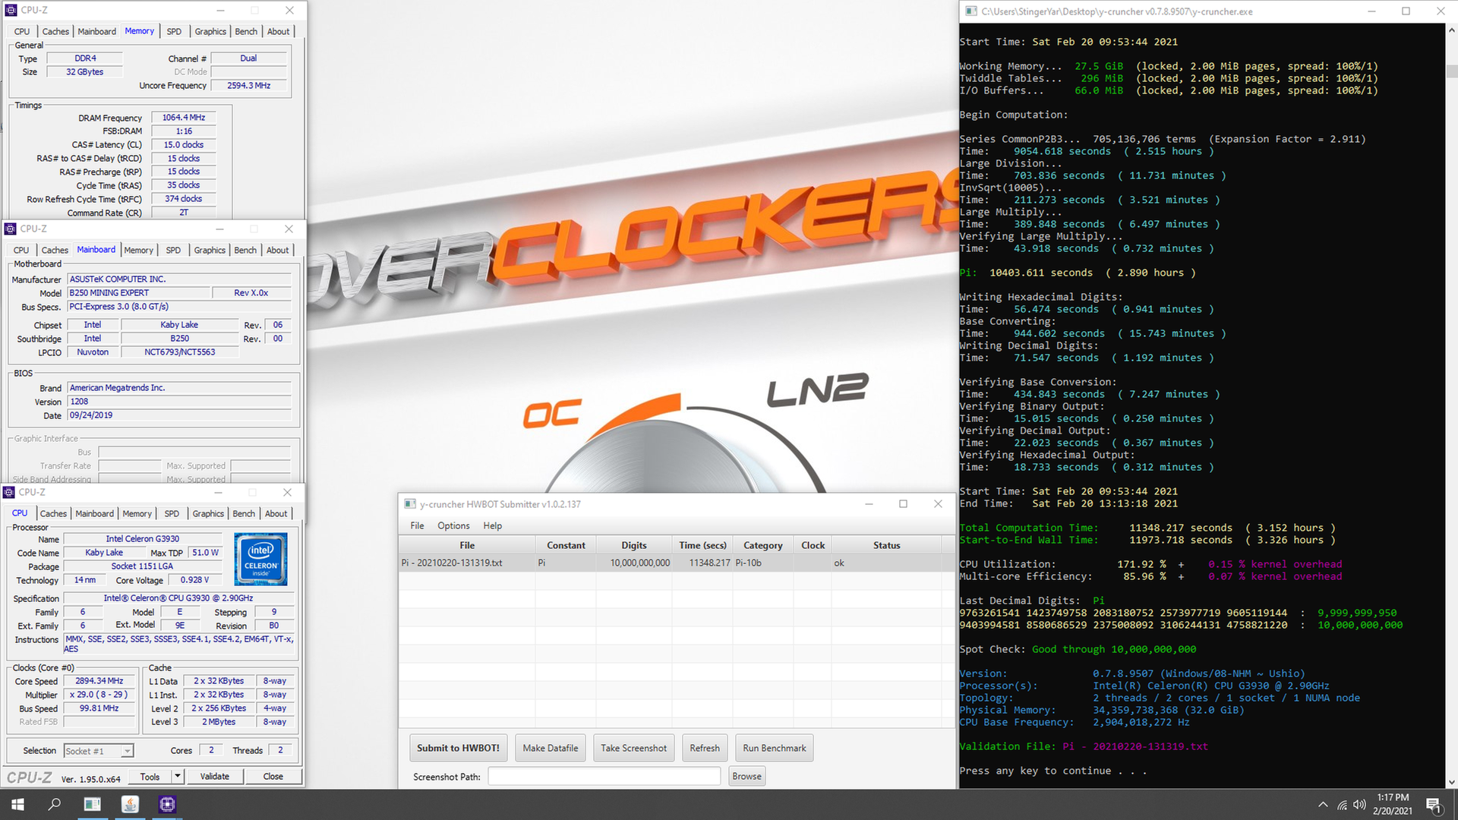Click Submit to HWBOT! button

(x=458, y=748)
